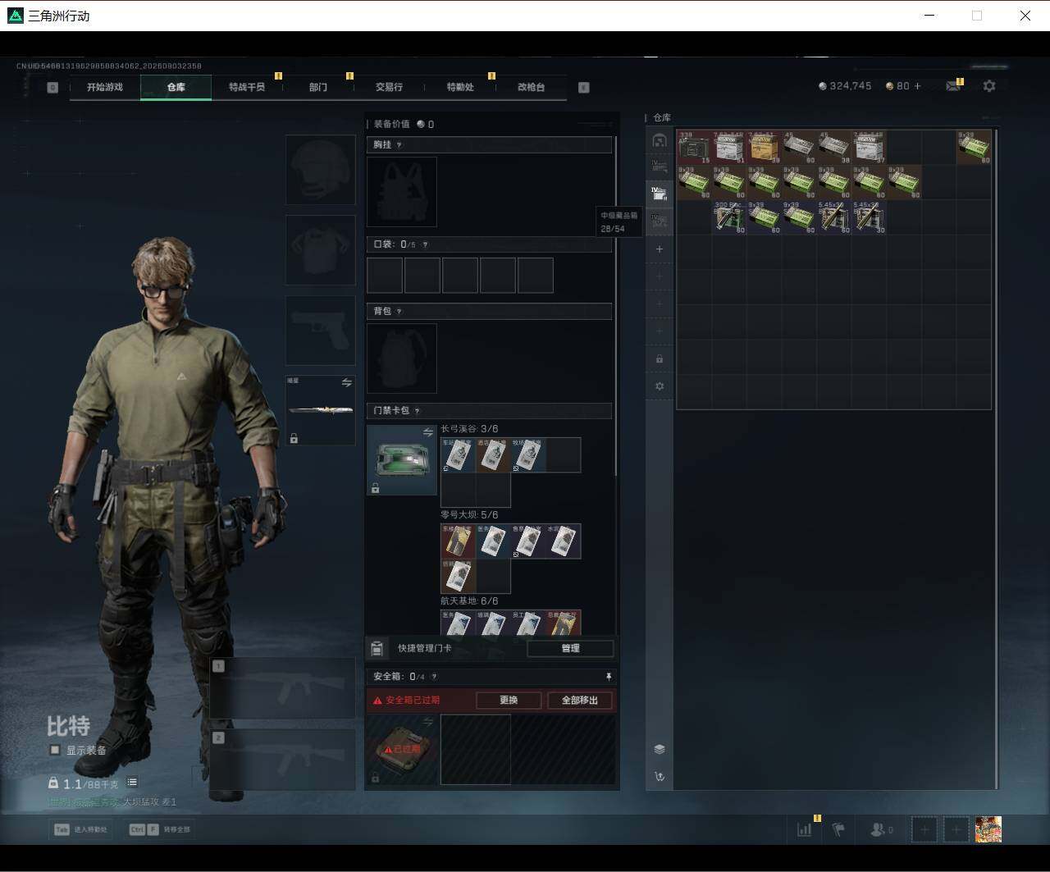The image size is (1050, 872).
Task: Select the empty chest rig slot
Action: tap(402, 192)
